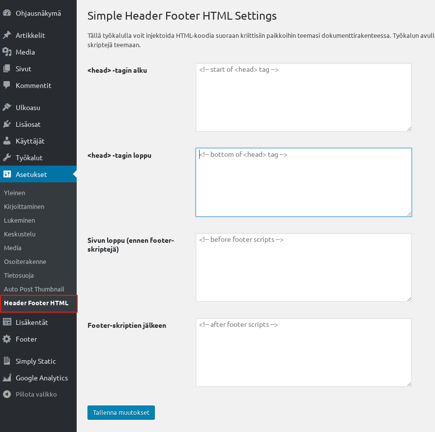The height and width of the screenshot is (432, 435).
Task: Click the Footer gear icon
Action: point(7,339)
